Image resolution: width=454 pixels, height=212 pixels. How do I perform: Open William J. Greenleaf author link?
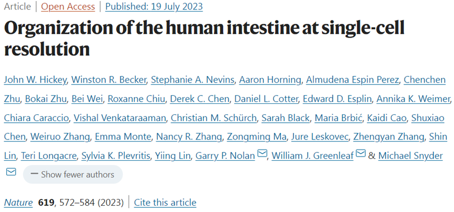[312, 156]
